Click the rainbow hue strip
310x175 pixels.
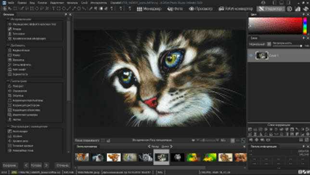305,25
